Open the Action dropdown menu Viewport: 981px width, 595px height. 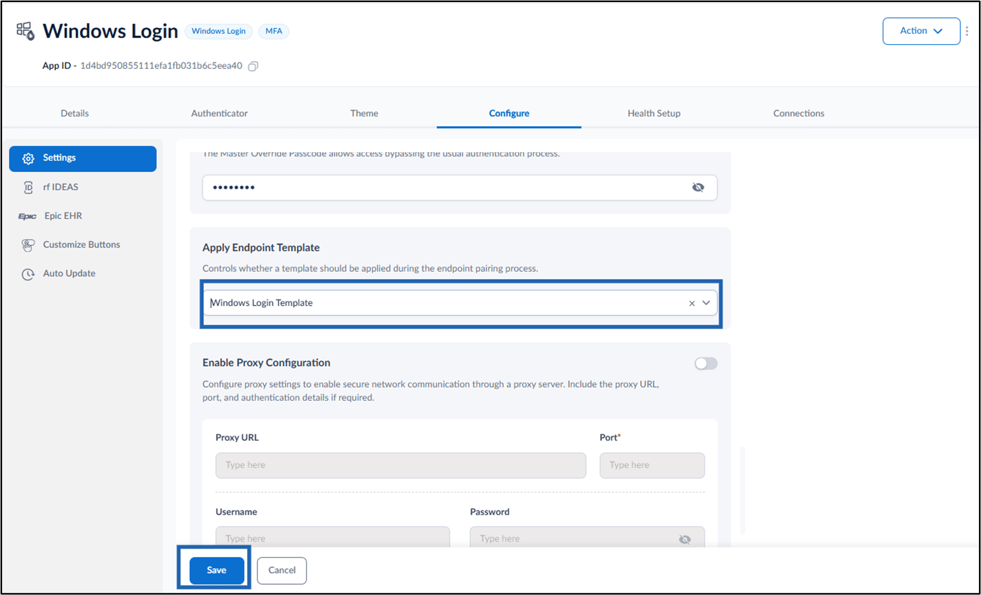tap(921, 31)
